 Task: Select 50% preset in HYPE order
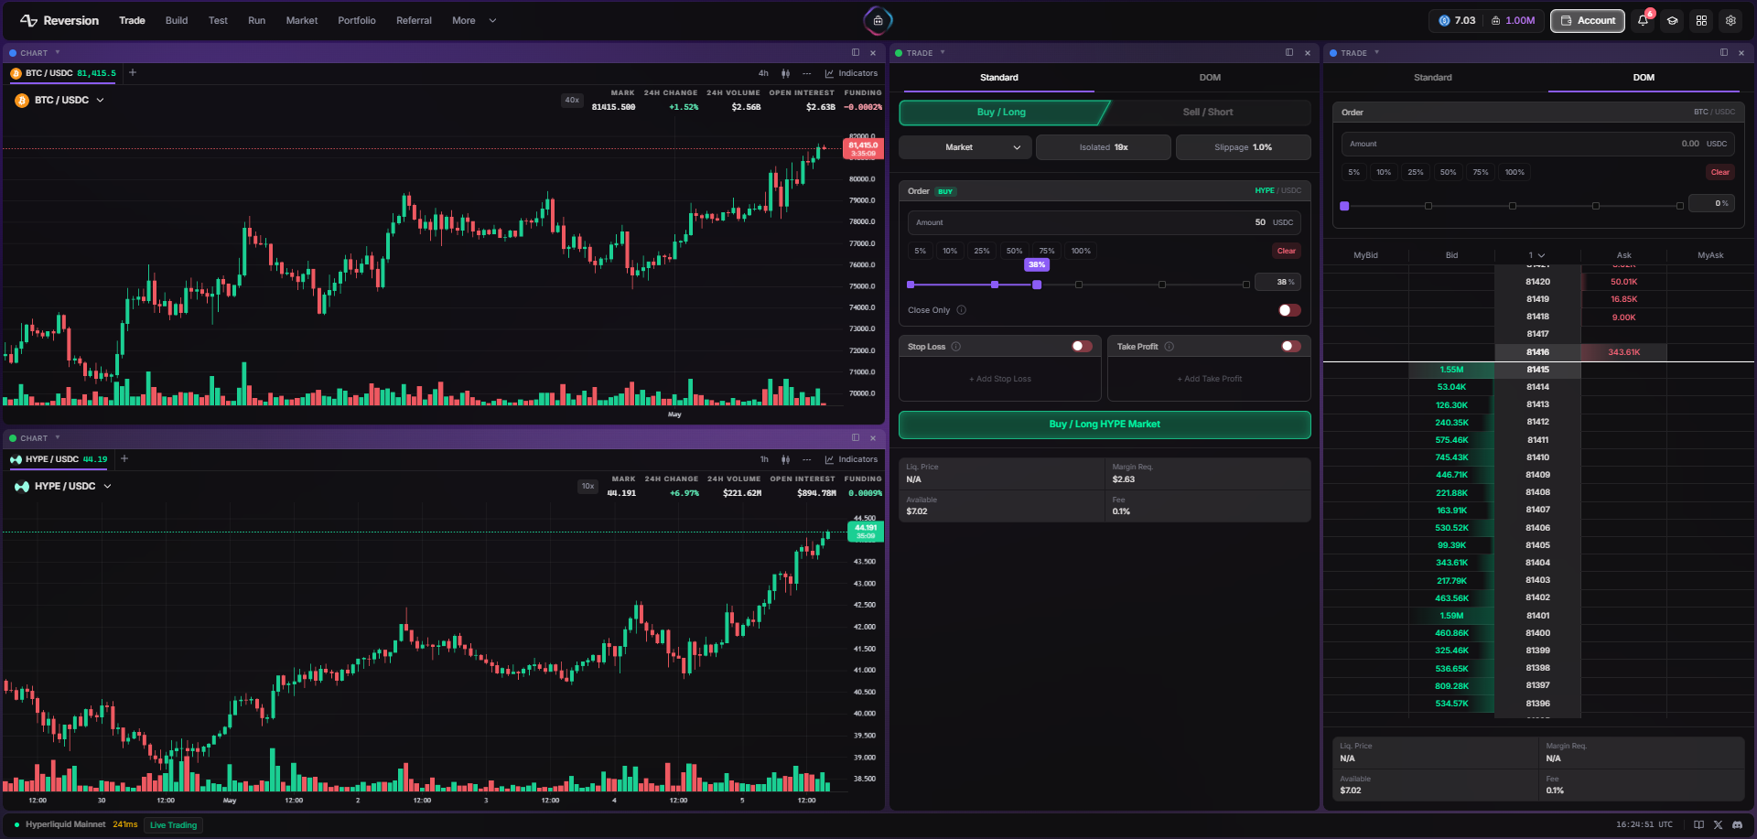click(x=1014, y=251)
